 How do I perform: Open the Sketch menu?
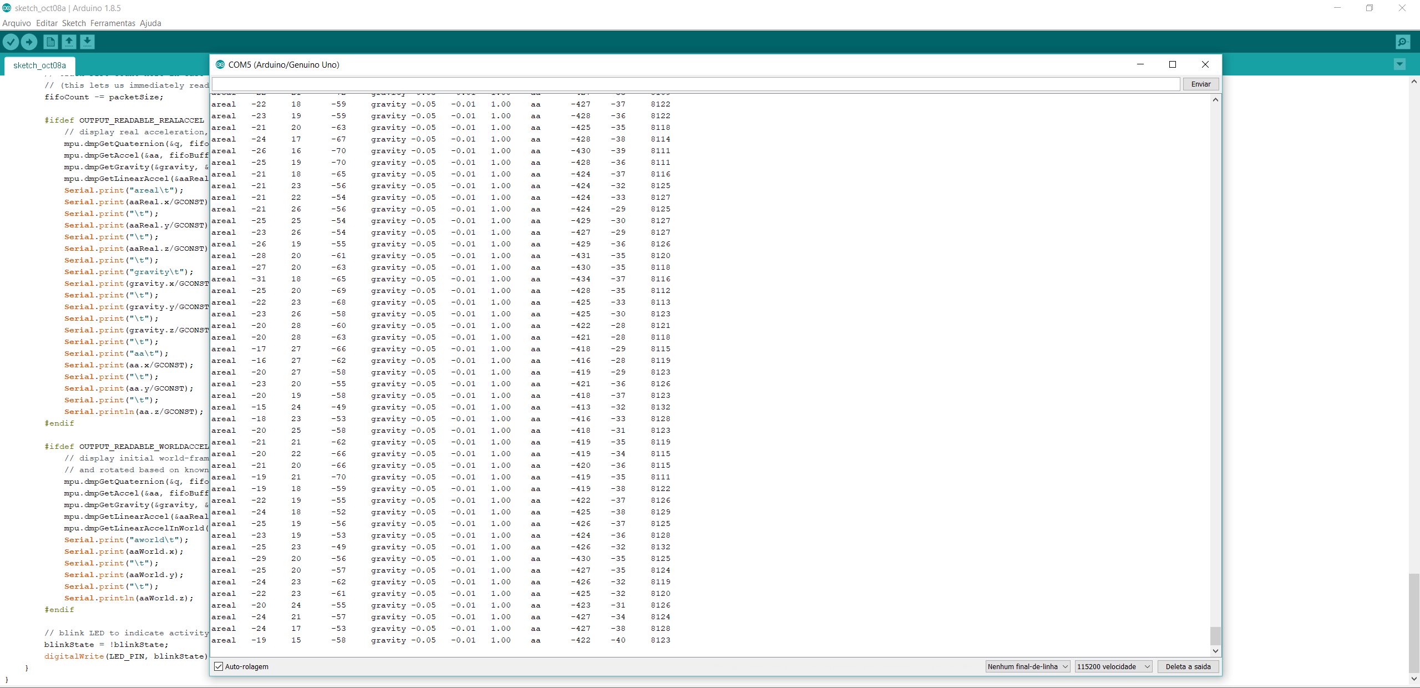[x=73, y=23]
